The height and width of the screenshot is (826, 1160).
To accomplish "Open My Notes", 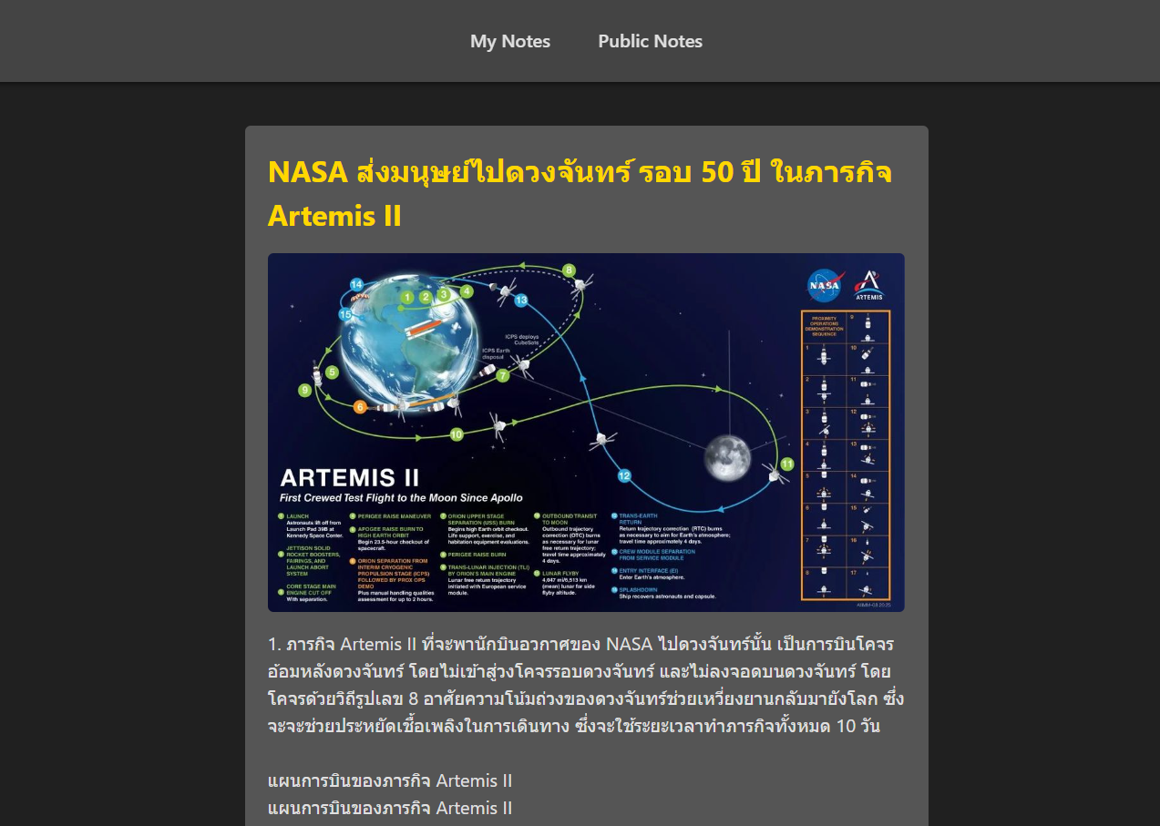I will (x=509, y=41).
